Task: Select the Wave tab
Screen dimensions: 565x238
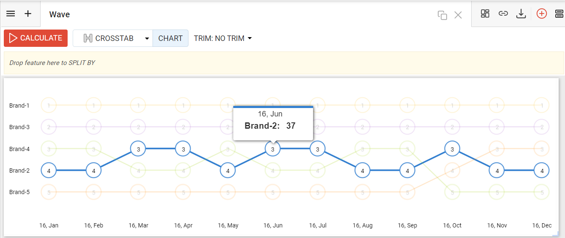Action: click(x=60, y=14)
